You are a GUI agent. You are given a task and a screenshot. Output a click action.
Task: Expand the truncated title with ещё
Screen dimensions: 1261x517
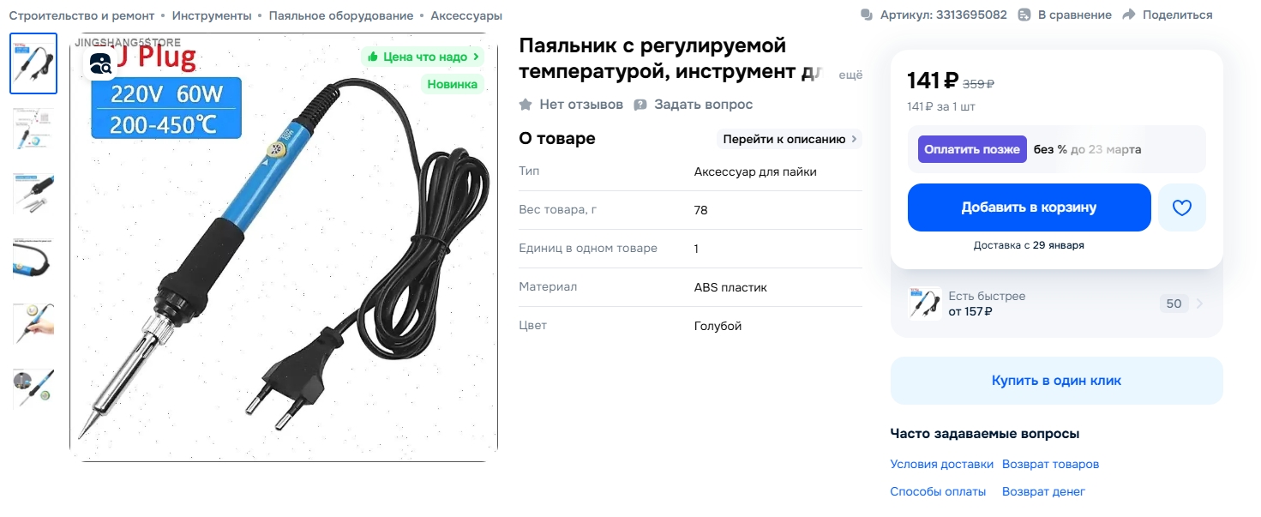point(850,75)
